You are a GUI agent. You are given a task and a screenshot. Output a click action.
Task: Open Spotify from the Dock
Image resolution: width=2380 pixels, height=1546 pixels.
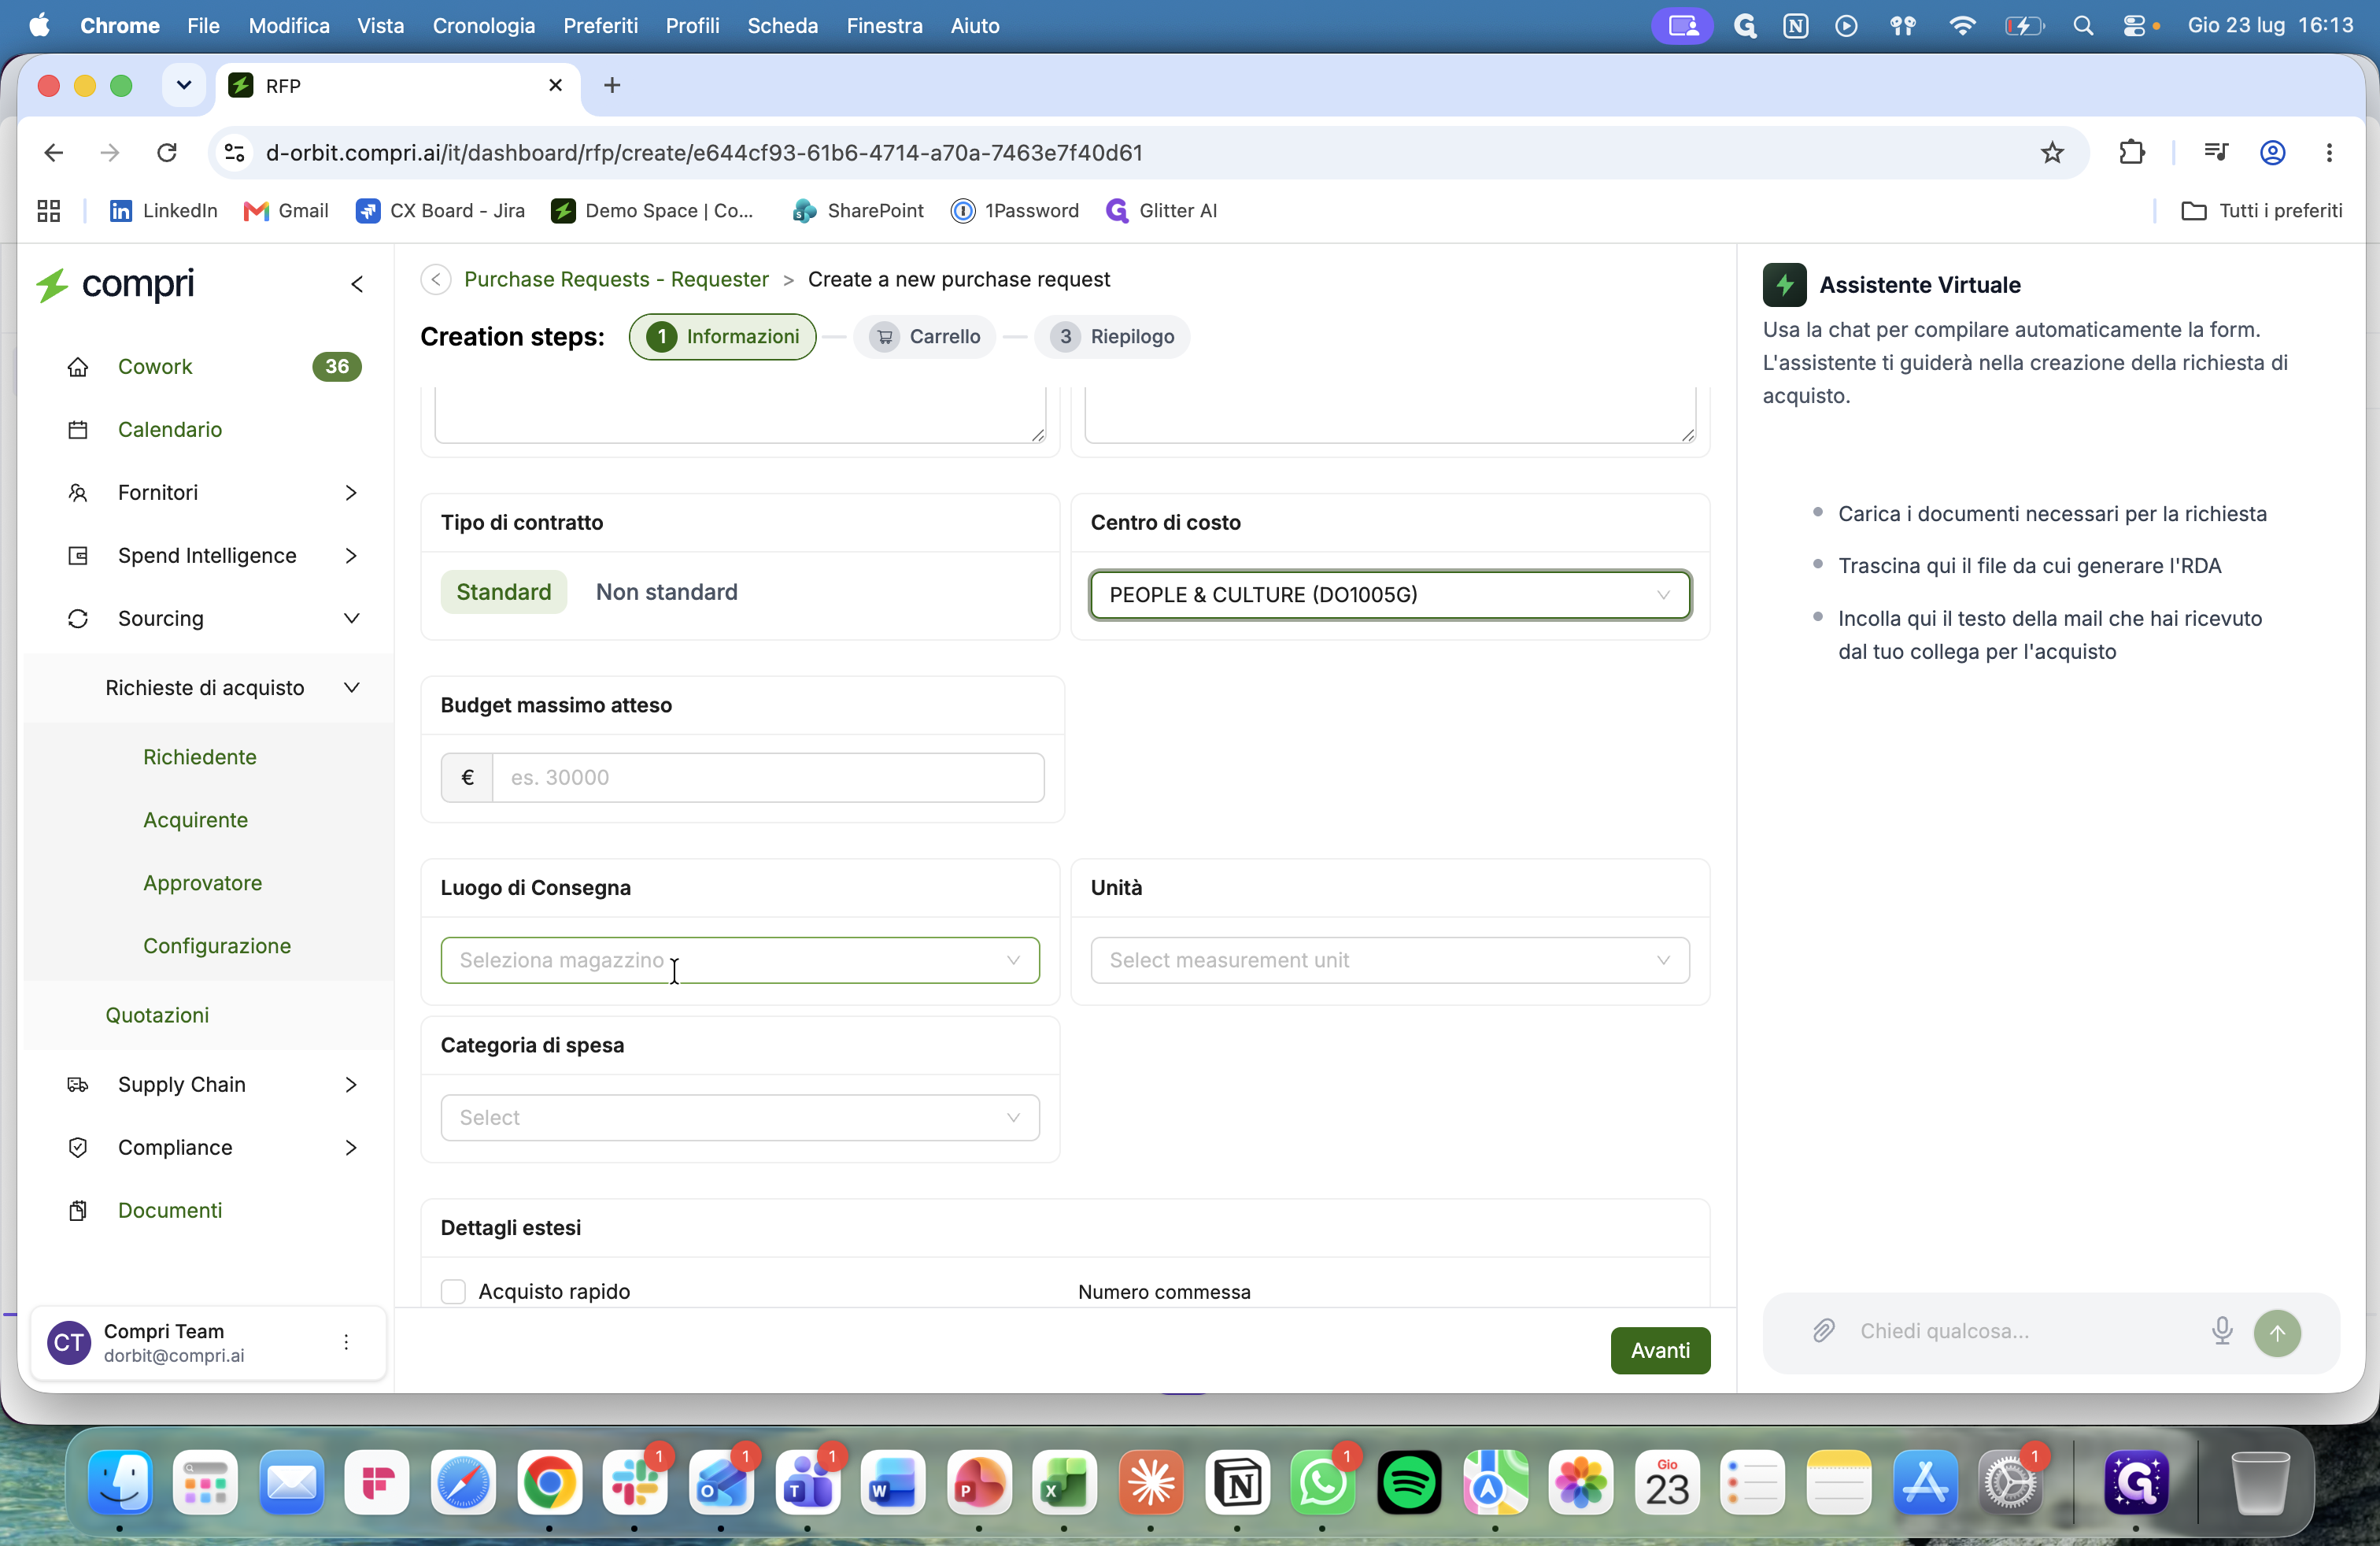click(1409, 1483)
